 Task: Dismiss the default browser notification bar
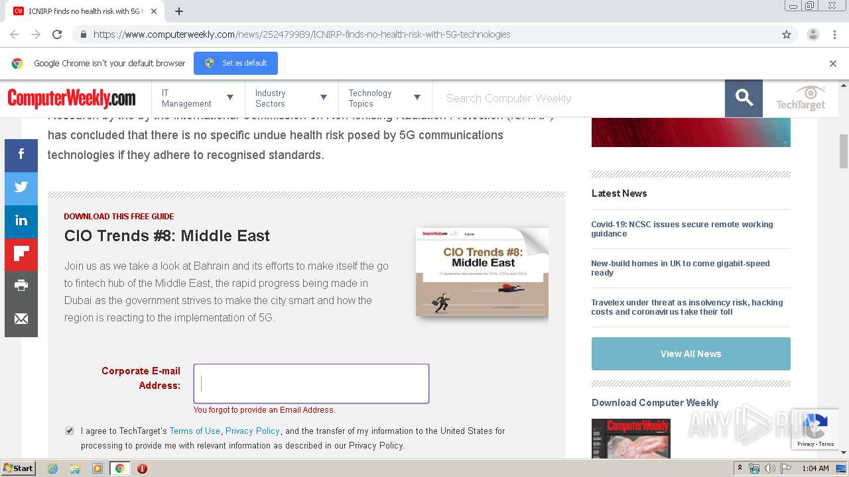point(833,64)
